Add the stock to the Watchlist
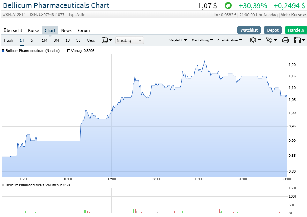 (249, 30)
